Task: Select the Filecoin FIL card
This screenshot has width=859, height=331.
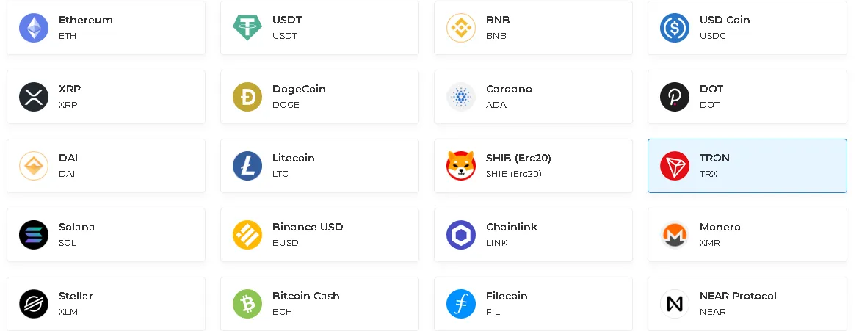Action: (534, 304)
